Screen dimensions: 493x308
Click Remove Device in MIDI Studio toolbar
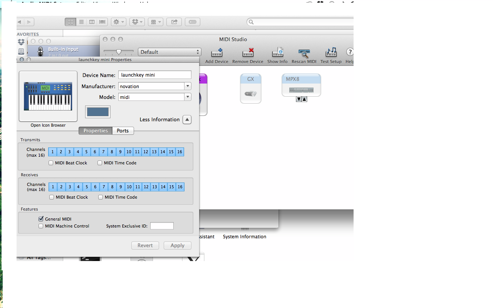pos(248,56)
